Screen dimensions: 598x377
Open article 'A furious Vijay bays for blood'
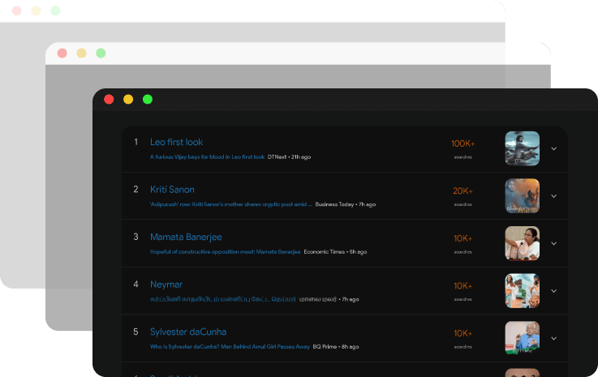point(207,157)
